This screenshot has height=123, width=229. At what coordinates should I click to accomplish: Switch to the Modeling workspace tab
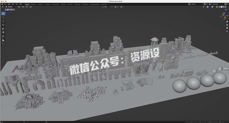(x=33, y=4)
